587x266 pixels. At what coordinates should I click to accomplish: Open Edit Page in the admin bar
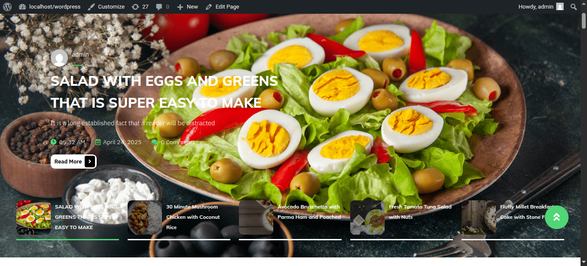click(222, 7)
